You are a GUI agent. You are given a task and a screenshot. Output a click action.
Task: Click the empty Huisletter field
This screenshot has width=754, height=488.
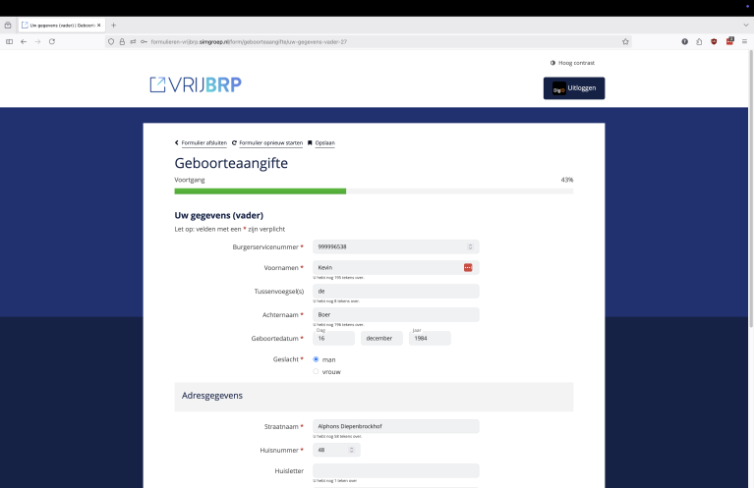coord(396,470)
